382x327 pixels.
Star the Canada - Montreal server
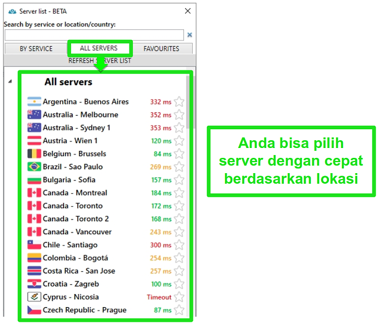click(179, 193)
